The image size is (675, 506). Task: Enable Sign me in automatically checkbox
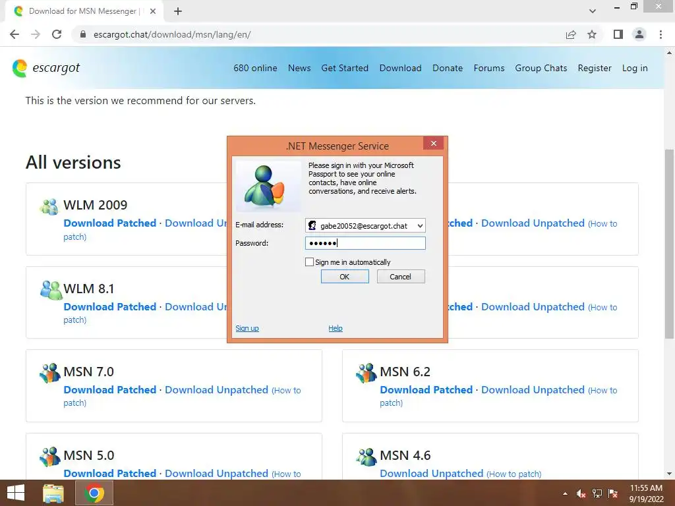[309, 262]
